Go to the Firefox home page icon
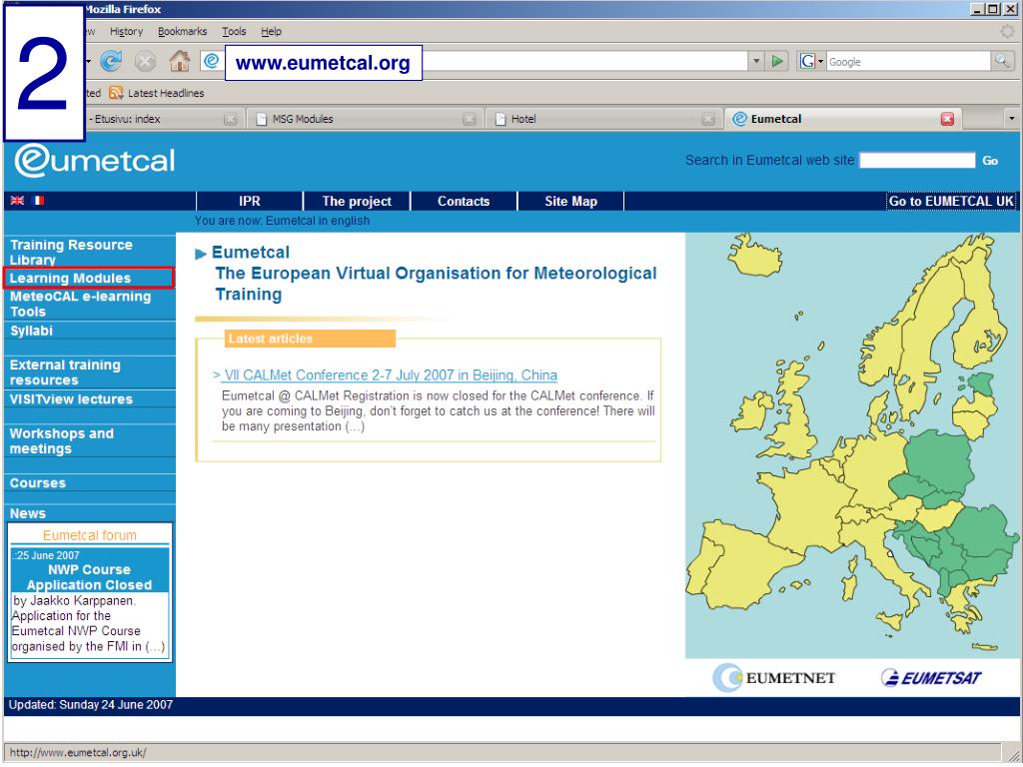This screenshot has width=1023, height=767. tap(180, 61)
